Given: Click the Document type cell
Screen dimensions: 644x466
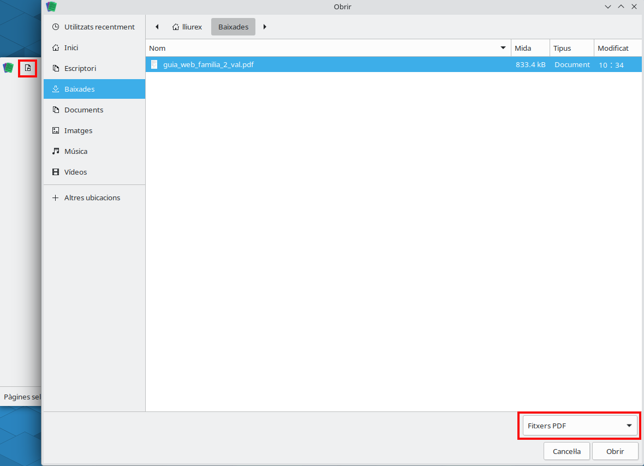Looking at the screenshot, I should click(x=572, y=64).
